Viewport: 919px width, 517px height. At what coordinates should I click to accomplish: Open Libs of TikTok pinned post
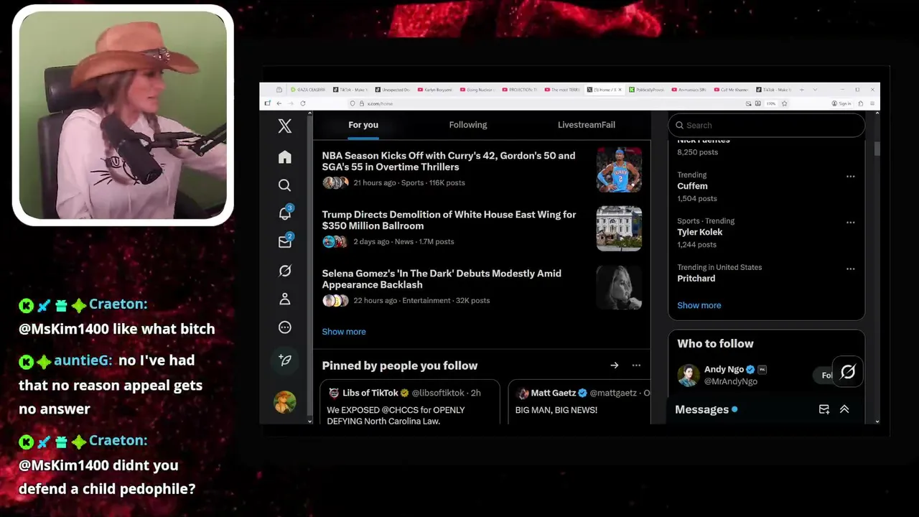click(410, 402)
